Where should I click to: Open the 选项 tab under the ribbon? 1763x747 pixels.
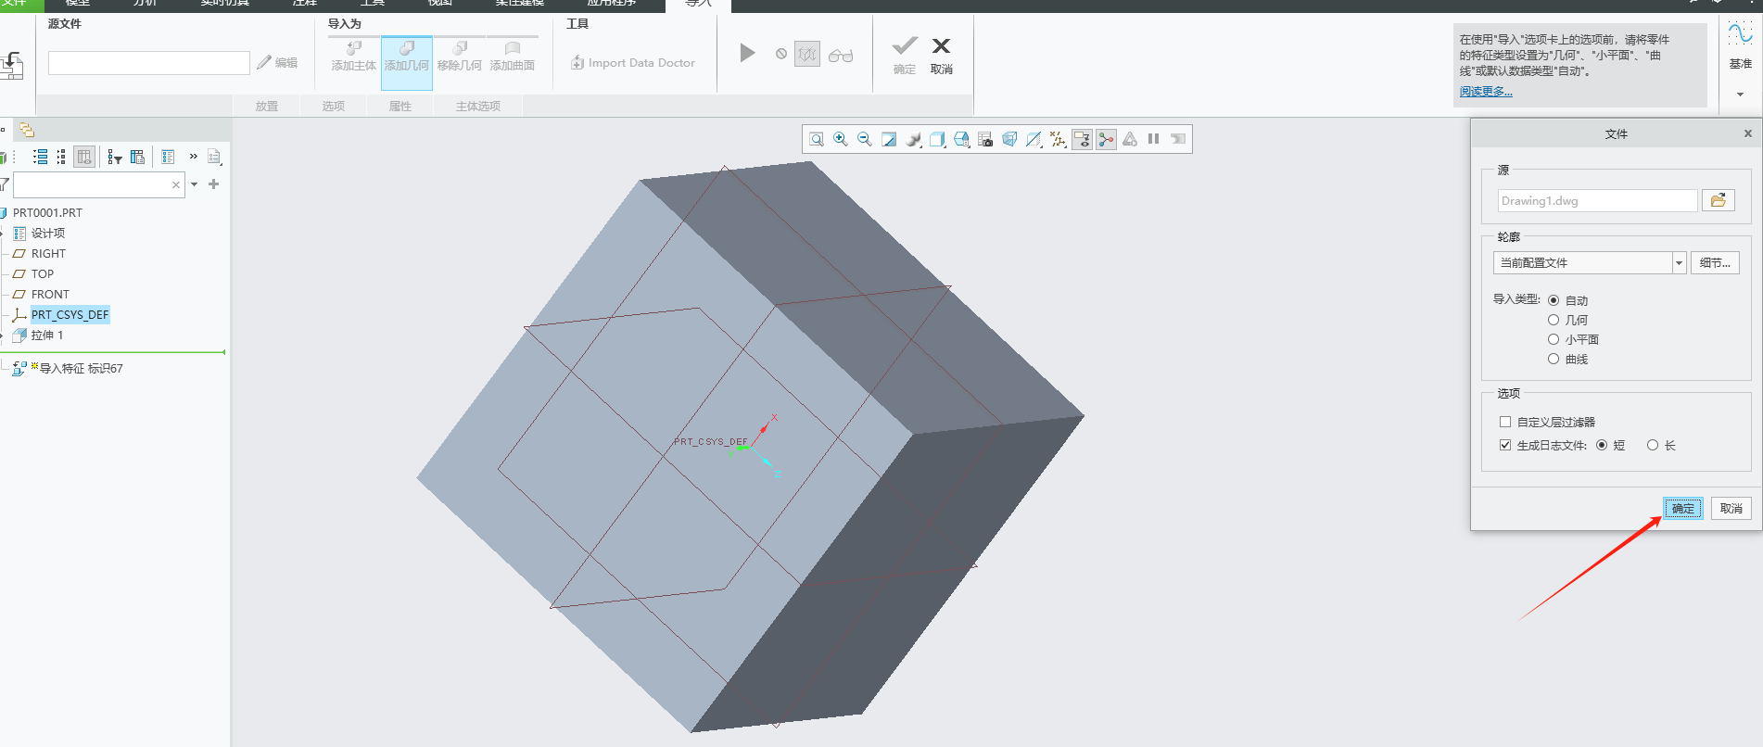coord(333,107)
